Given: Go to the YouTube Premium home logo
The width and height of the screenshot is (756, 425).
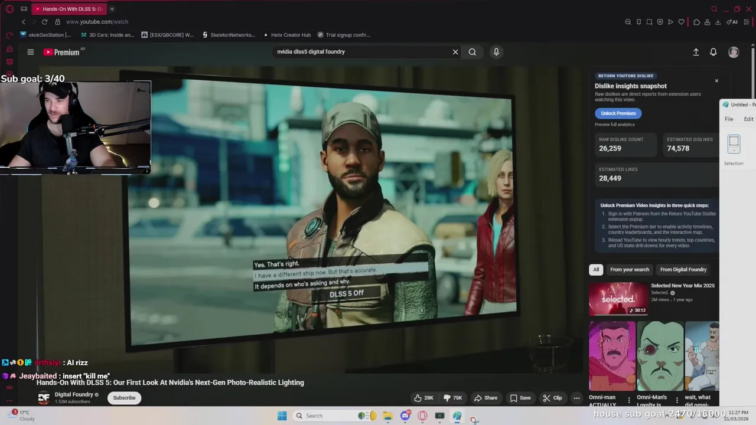Looking at the screenshot, I should tap(61, 52).
